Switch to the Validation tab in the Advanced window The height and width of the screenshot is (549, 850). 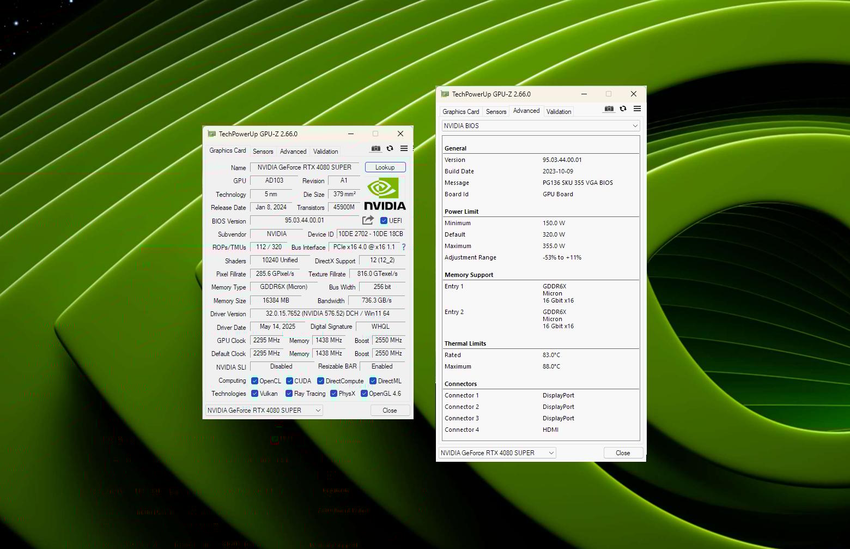click(558, 111)
